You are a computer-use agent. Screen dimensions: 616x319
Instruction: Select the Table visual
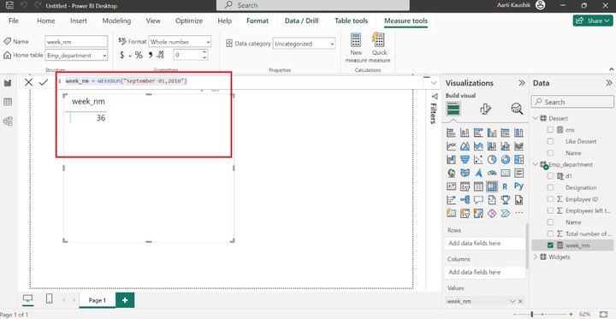point(478,186)
